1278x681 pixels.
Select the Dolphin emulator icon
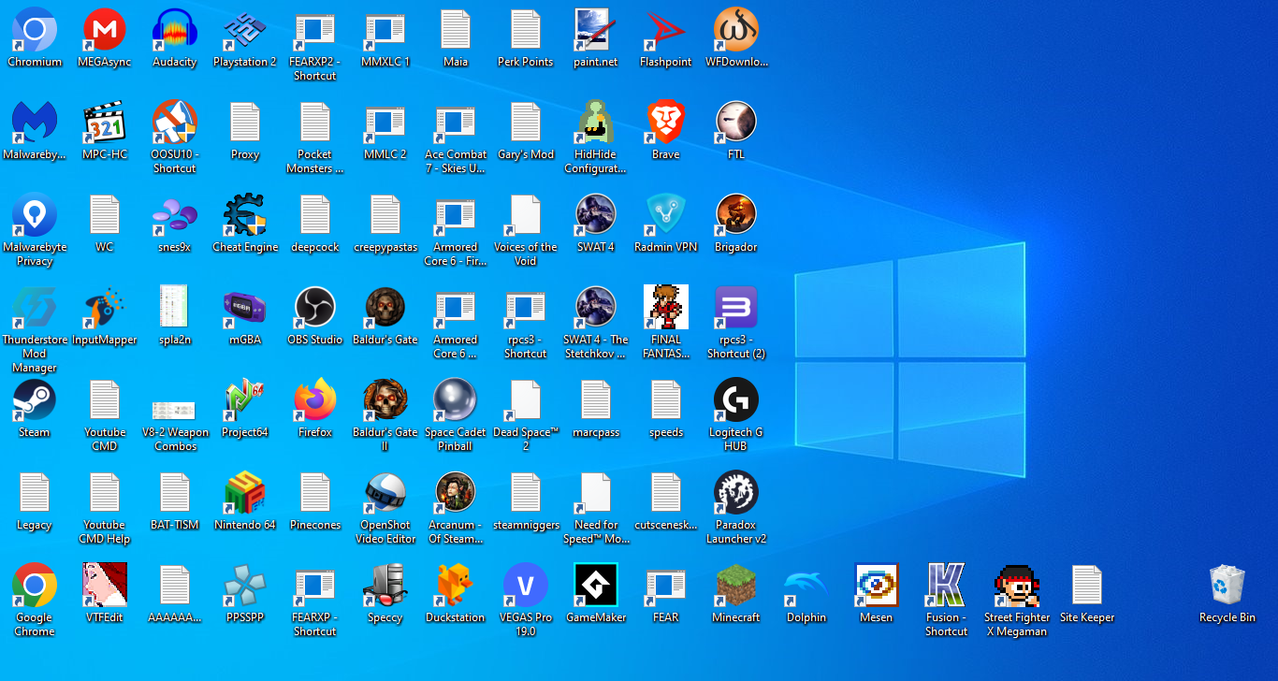806,586
